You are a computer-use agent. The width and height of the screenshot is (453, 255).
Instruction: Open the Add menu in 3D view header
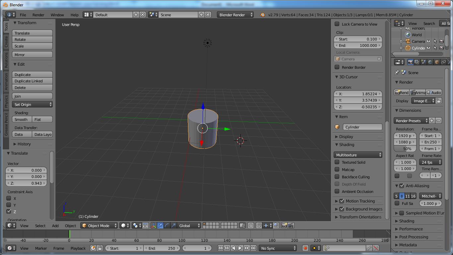point(55,225)
